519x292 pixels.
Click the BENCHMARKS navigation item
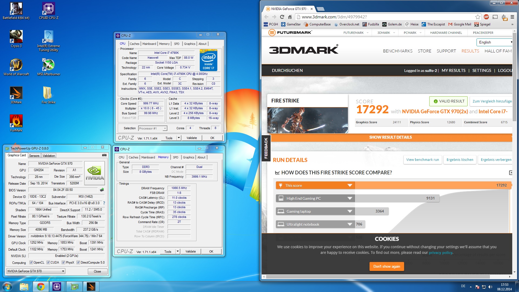coord(398,51)
